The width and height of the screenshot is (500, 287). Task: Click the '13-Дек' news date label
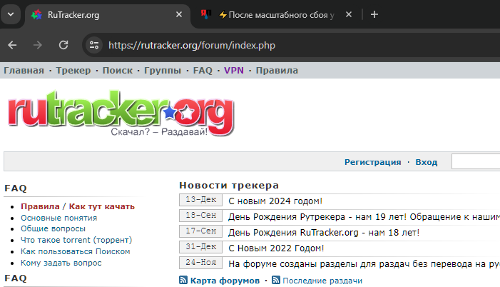point(201,199)
